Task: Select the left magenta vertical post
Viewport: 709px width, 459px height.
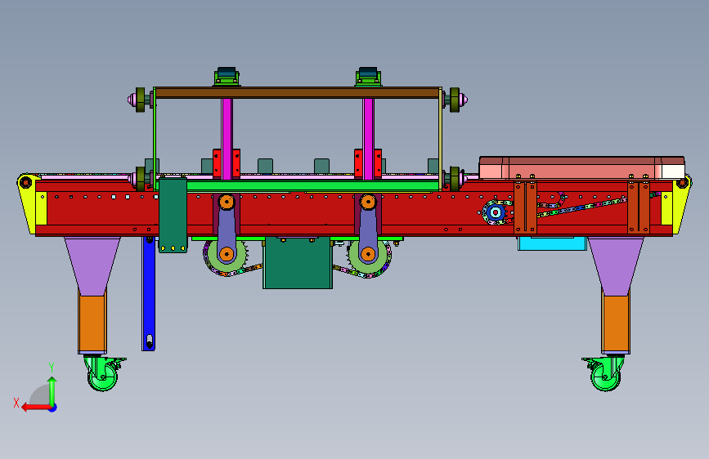Action: click(227, 138)
